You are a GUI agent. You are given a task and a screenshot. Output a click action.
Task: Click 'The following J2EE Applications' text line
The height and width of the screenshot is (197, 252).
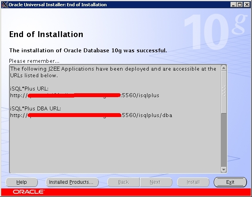[113, 69]
